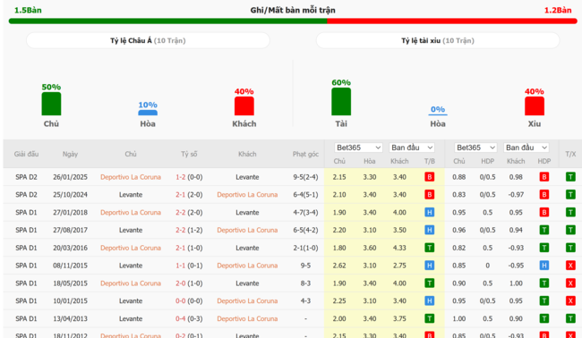Click away odds 4.33 in 20/03/2016 row
This screenshot has height=338, width=582.
pos(399,248)
